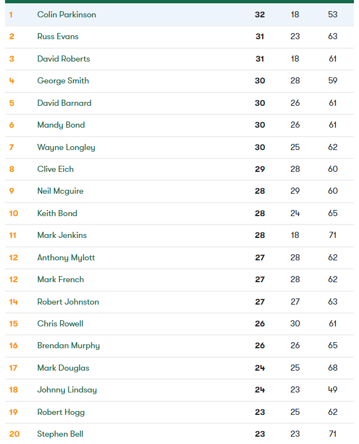The width and height of the screenshot is (359, 444).
Task: Select Neil Mcguire in the table
Action: click(x=60, y=191)
